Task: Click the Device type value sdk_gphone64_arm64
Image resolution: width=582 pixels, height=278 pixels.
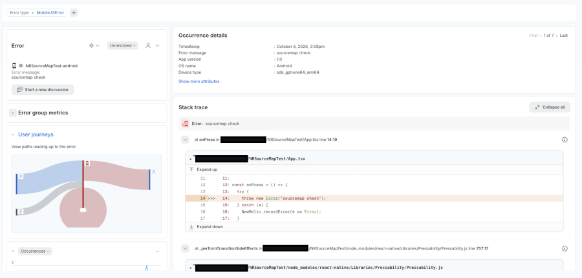Action: [x=297, y=72]
